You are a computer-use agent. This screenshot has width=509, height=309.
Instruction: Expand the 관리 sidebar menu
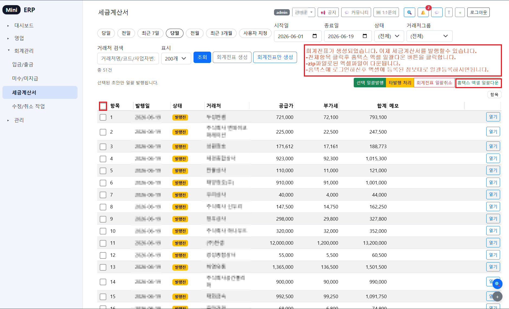tap(19, 120)
